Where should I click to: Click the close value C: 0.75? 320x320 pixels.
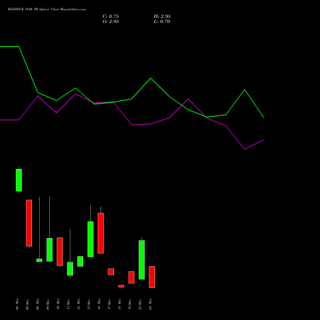[111, 17]
